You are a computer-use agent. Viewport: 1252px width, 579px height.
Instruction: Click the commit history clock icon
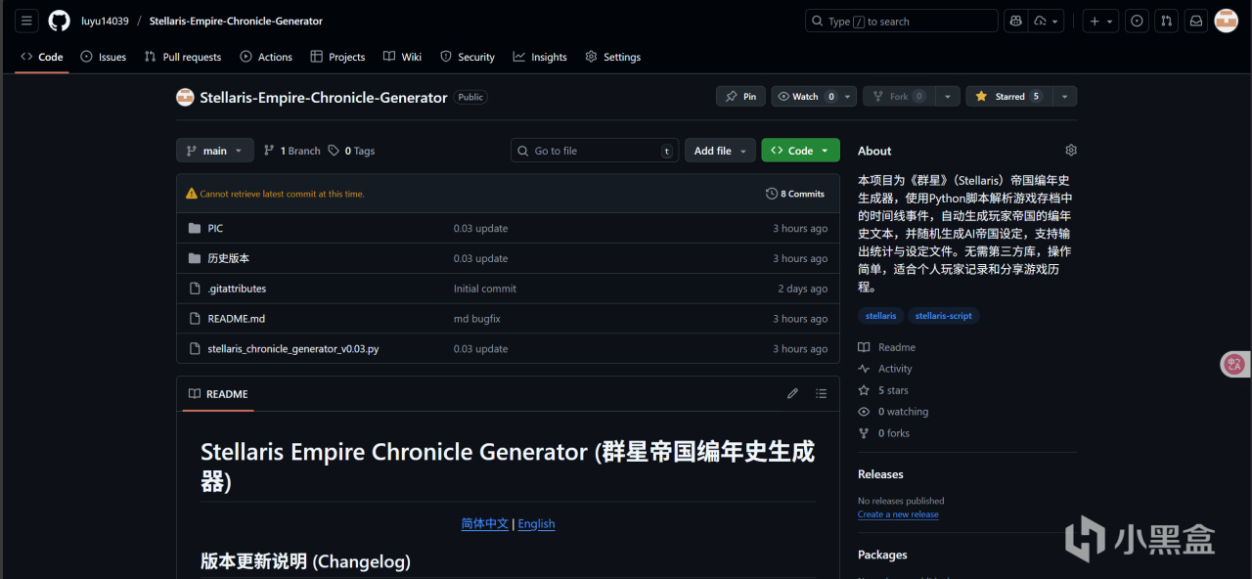pos(772,194)
